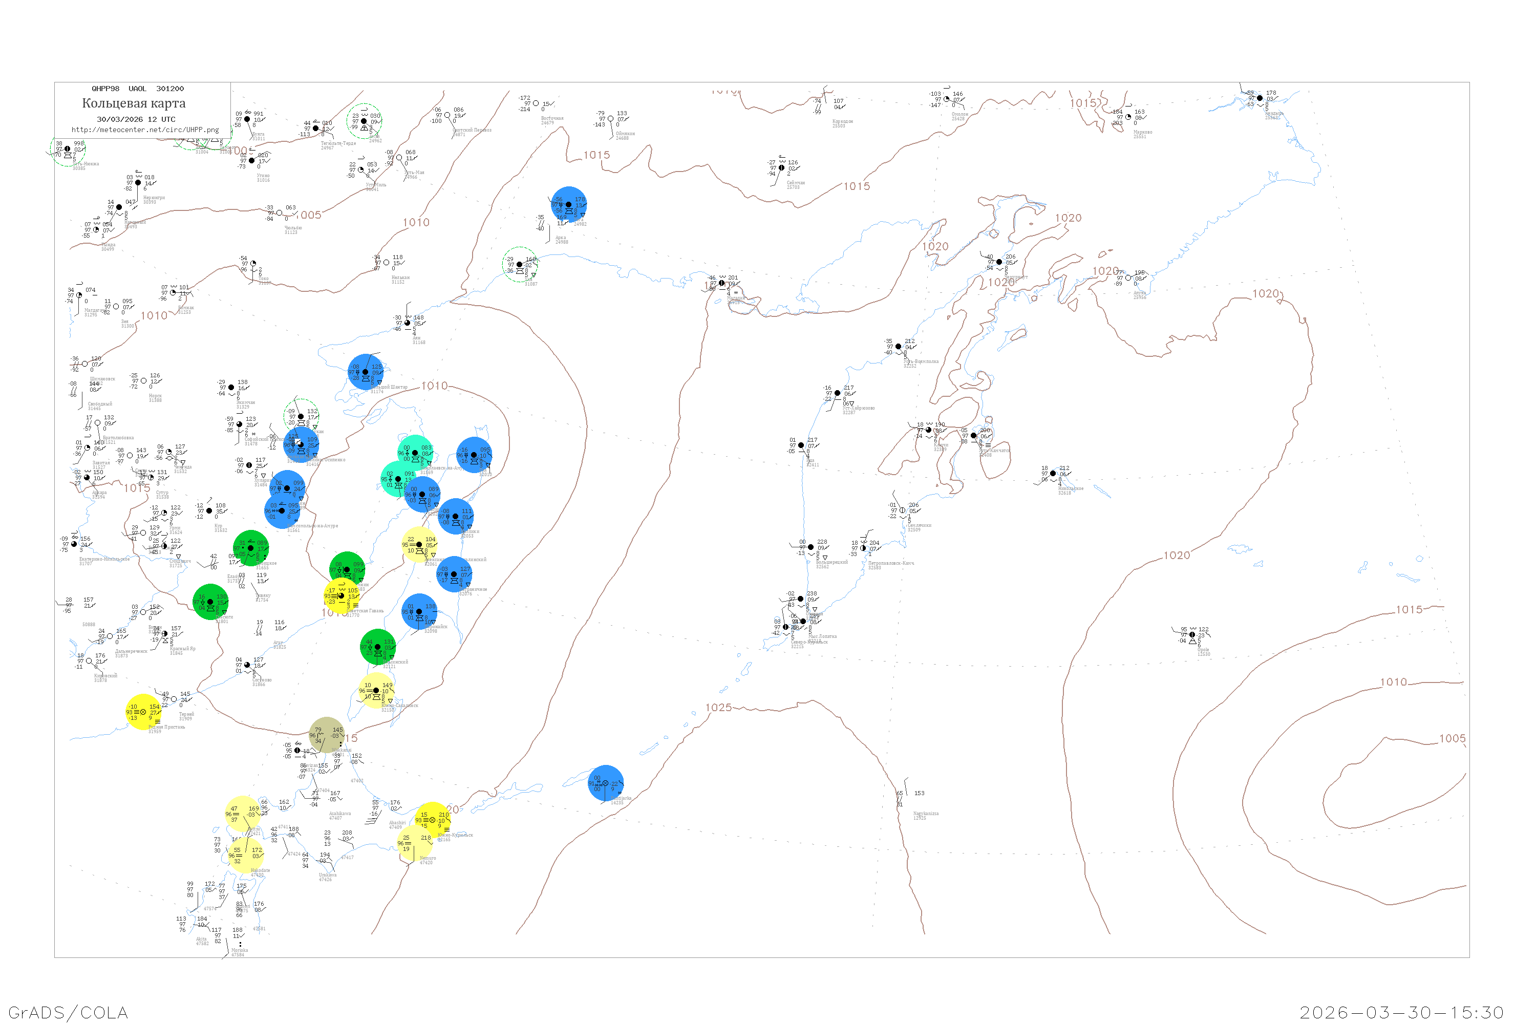Click the Уля dashed green station circle
Screen dimensions: 1536x1024
pos(520,265)
